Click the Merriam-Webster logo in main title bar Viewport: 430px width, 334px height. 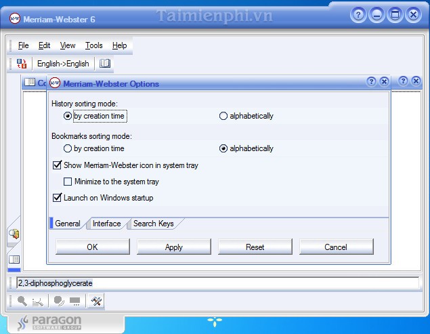coord(14,18)
